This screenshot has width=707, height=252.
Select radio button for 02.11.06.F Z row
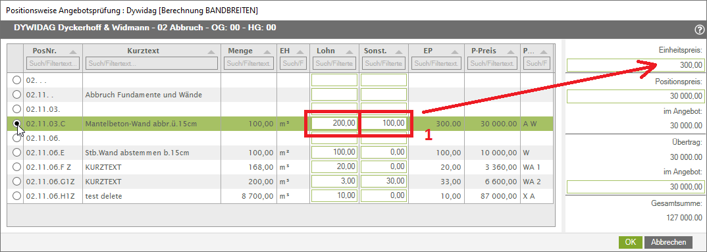point(16,167)
